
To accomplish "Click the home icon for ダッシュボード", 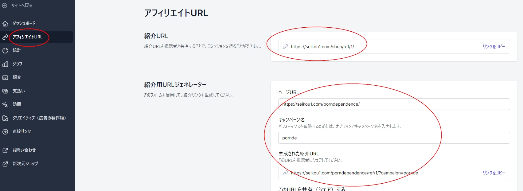I will point(5,24).
